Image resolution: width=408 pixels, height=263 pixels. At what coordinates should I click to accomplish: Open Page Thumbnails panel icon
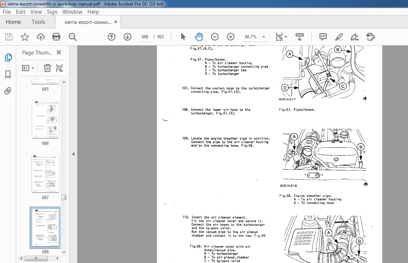(8, 57)
